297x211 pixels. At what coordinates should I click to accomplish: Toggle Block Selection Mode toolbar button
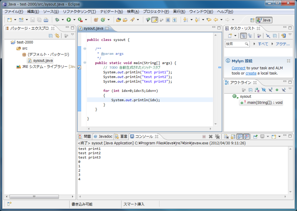point(168,20)
